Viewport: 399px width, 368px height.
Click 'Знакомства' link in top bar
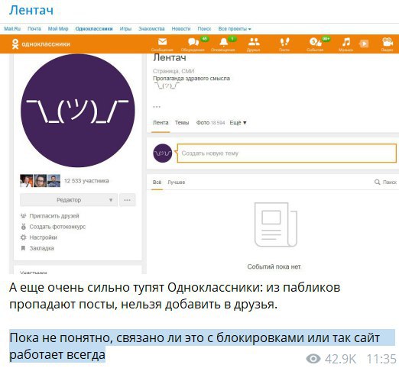pos(151,29)
